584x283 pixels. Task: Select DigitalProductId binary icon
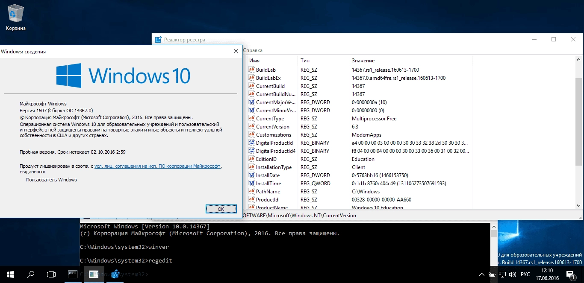tap(252, 143)
